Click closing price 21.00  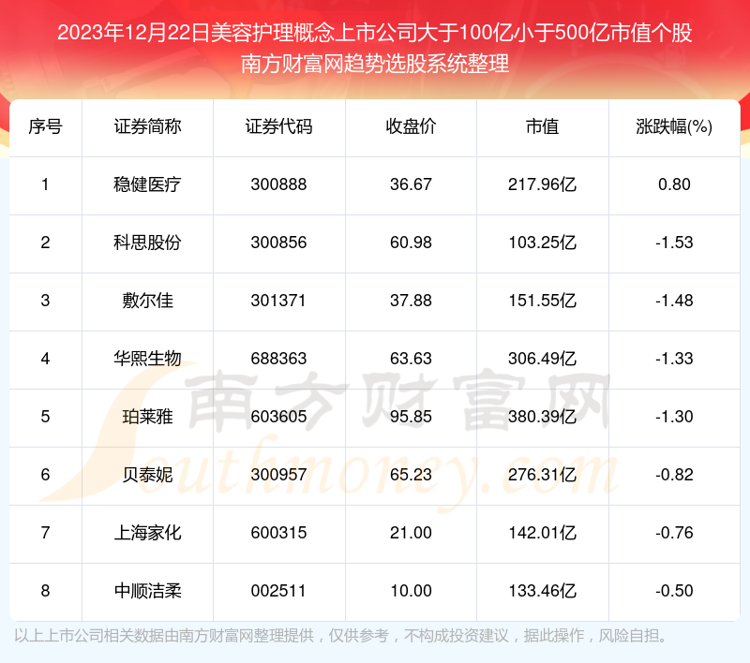click(411, 533)
